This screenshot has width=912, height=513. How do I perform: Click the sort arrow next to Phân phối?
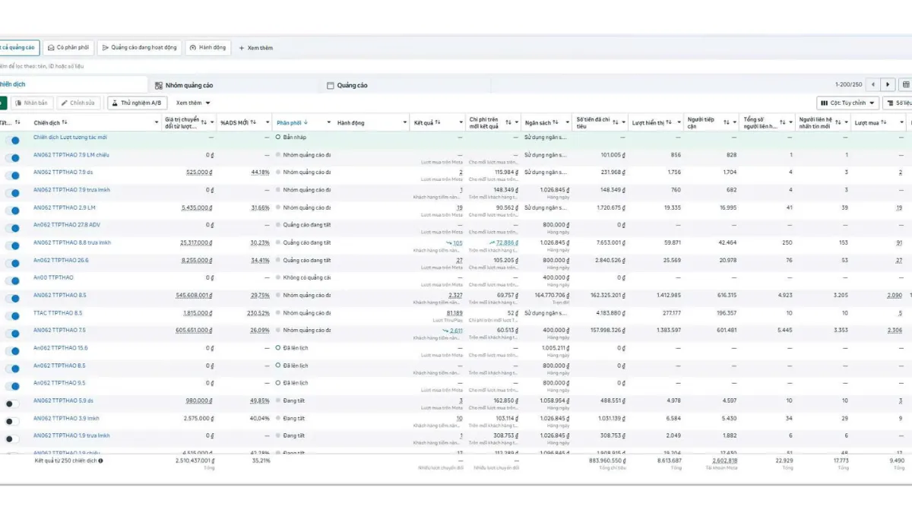306,122
